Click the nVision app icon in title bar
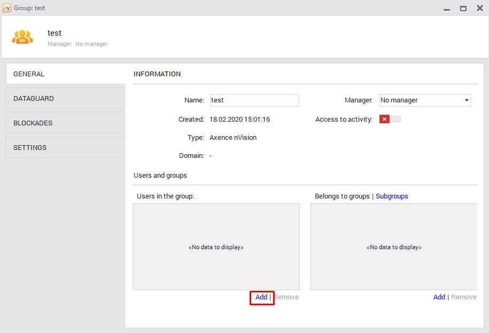 click(7, 8)
